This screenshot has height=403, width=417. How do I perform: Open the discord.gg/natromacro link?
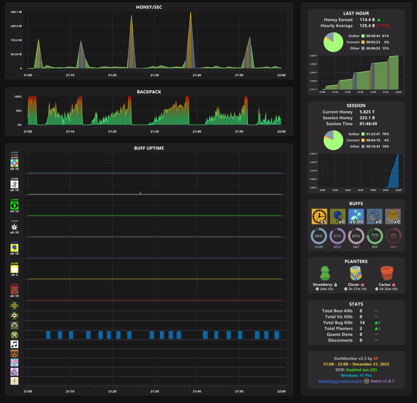340,381
